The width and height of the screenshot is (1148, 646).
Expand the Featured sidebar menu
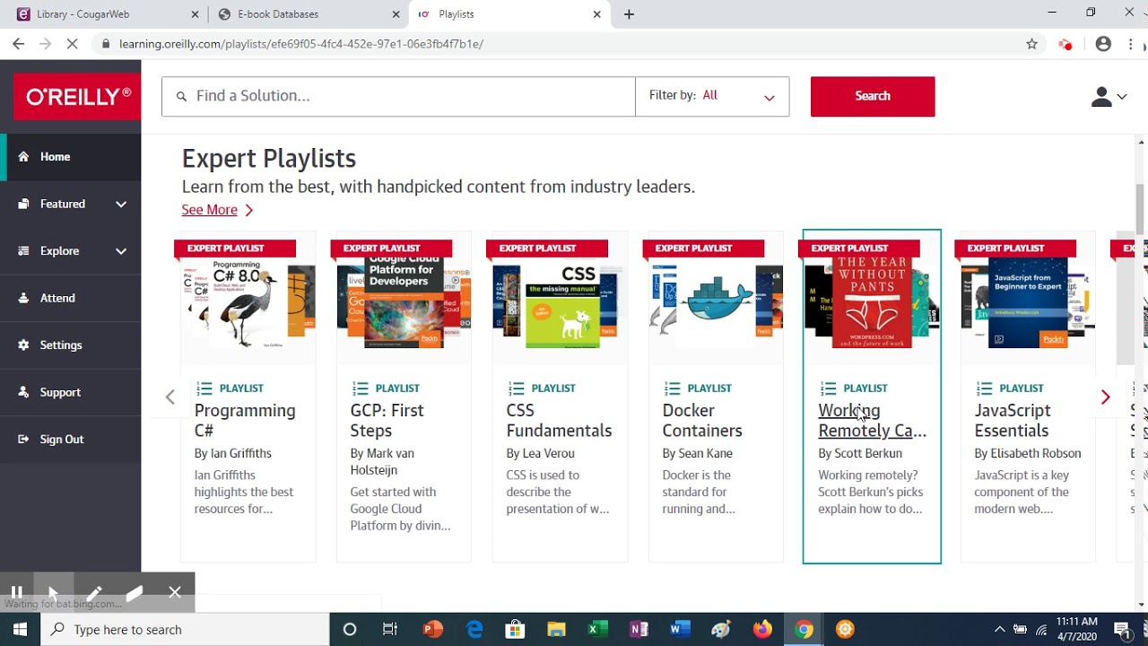tap(71, 204)
